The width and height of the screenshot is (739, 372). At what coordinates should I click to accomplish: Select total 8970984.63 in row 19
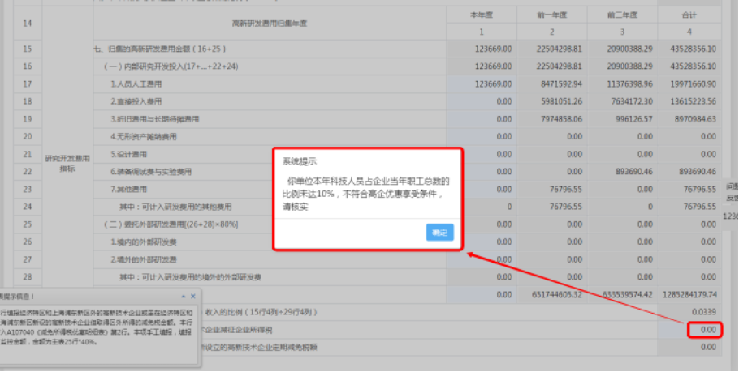click(696, 119)
